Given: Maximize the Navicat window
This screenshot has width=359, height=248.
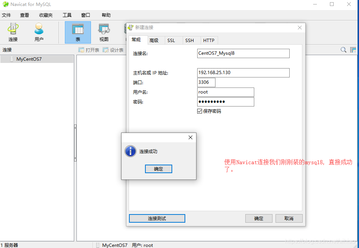Looking at the screenshot, I should coord(331,4).
